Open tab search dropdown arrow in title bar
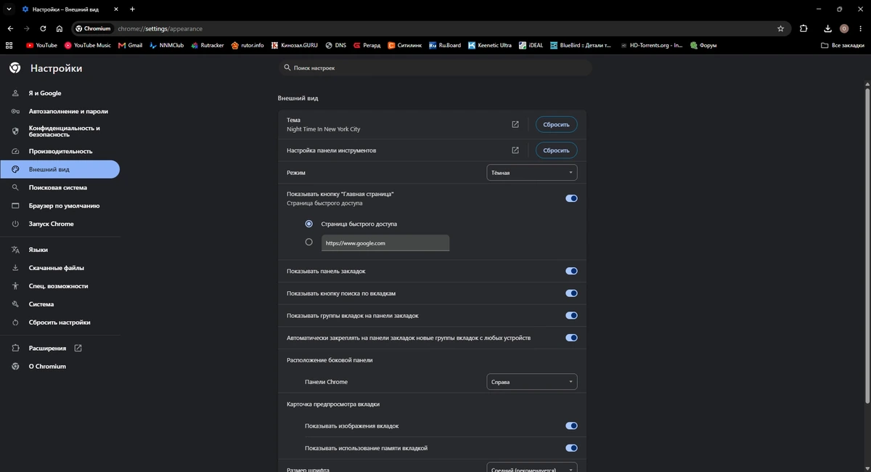 pos(8,9)
